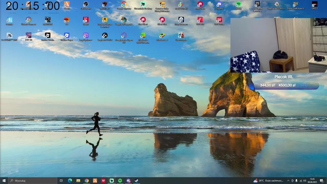Open the Iriun Webcam shortcut

(181, 21)
